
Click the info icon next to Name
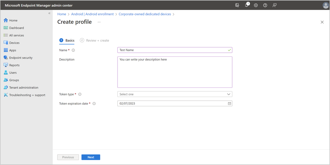[73, 50]
